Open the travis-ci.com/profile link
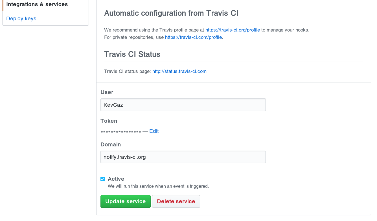This screenshot has height=221, width=377. pyautogui.click(x=193, y=37)
